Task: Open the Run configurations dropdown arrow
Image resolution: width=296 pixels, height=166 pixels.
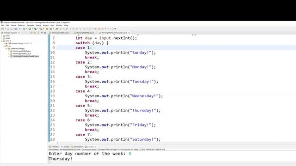Action: [32, 29]
